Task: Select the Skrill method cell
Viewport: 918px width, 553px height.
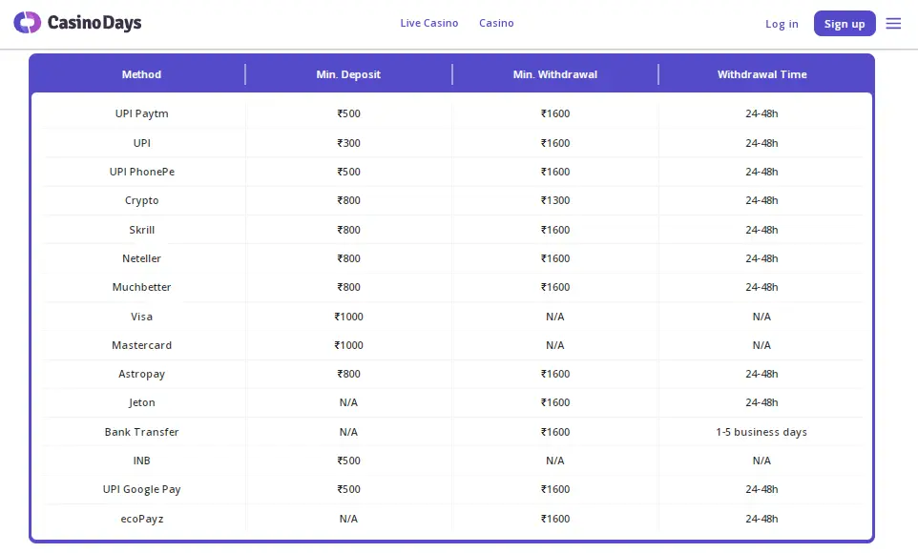Action: click(141, 230)
